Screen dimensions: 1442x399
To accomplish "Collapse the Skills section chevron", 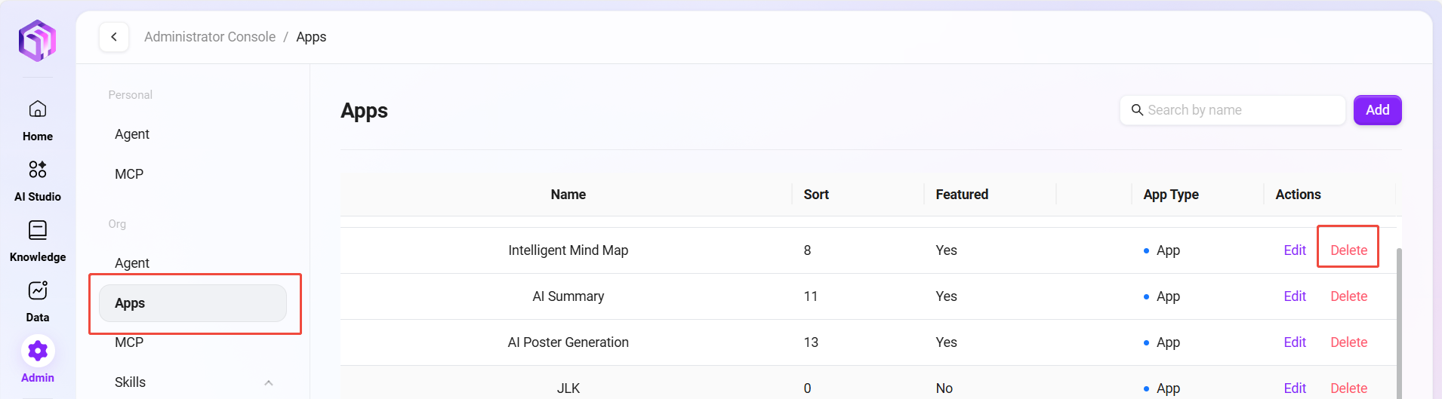I will (x=269, y=382).
